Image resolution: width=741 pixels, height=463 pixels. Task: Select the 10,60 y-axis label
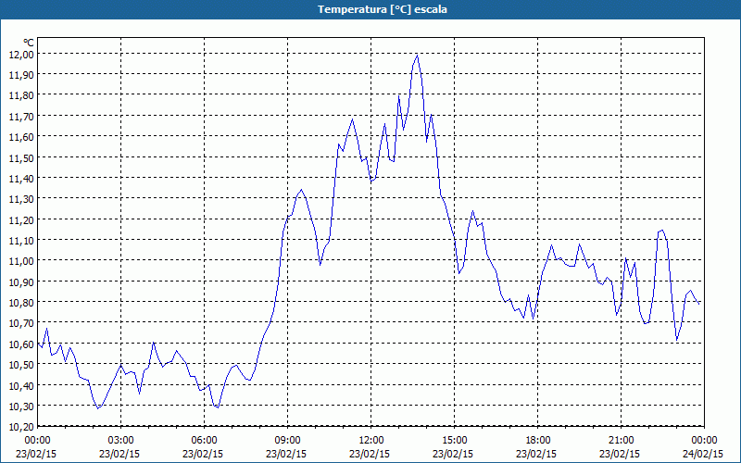pos(21,344)
